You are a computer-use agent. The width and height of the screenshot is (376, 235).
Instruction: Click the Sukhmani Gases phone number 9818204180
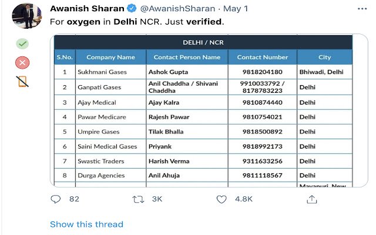(x=263, y=72)
